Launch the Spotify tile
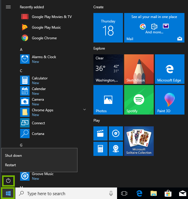The height and width of the screenshot is (199, 188). pyautogui.click(x=139, y=100)
